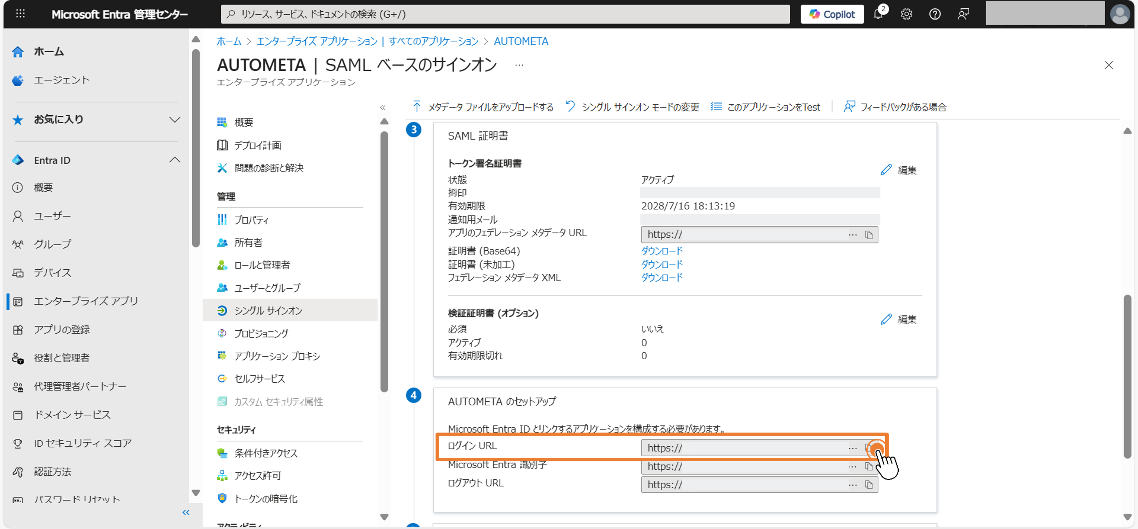Edit the 検証証明書 (オプション) section
This screenshot has height=529, width=1138.
[899, 319]
